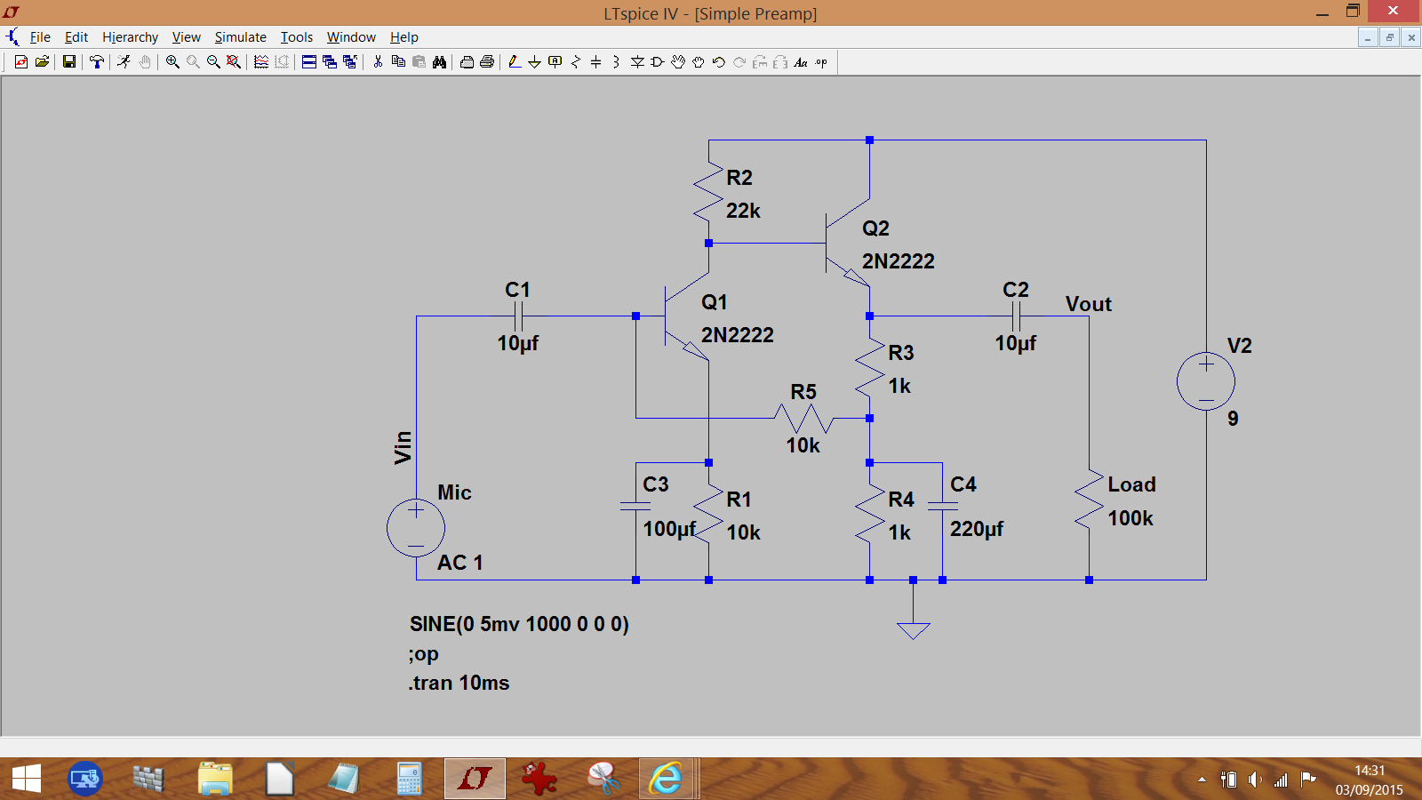Image resolution: width=1422 pixels, height=800 pixels.
Task: Click the V2 voltage source symbol
Action: coord(1206,382)
